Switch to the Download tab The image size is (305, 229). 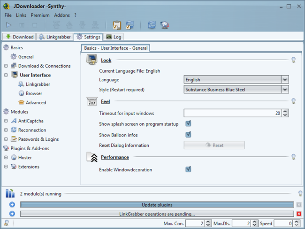(19, 37)
